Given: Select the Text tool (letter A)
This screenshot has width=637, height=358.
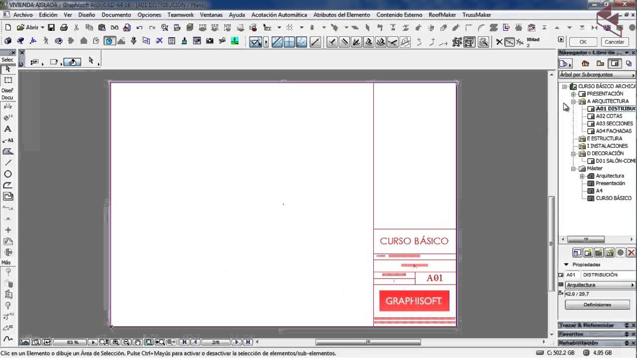Looking at the screenshot, I should 8,129.
